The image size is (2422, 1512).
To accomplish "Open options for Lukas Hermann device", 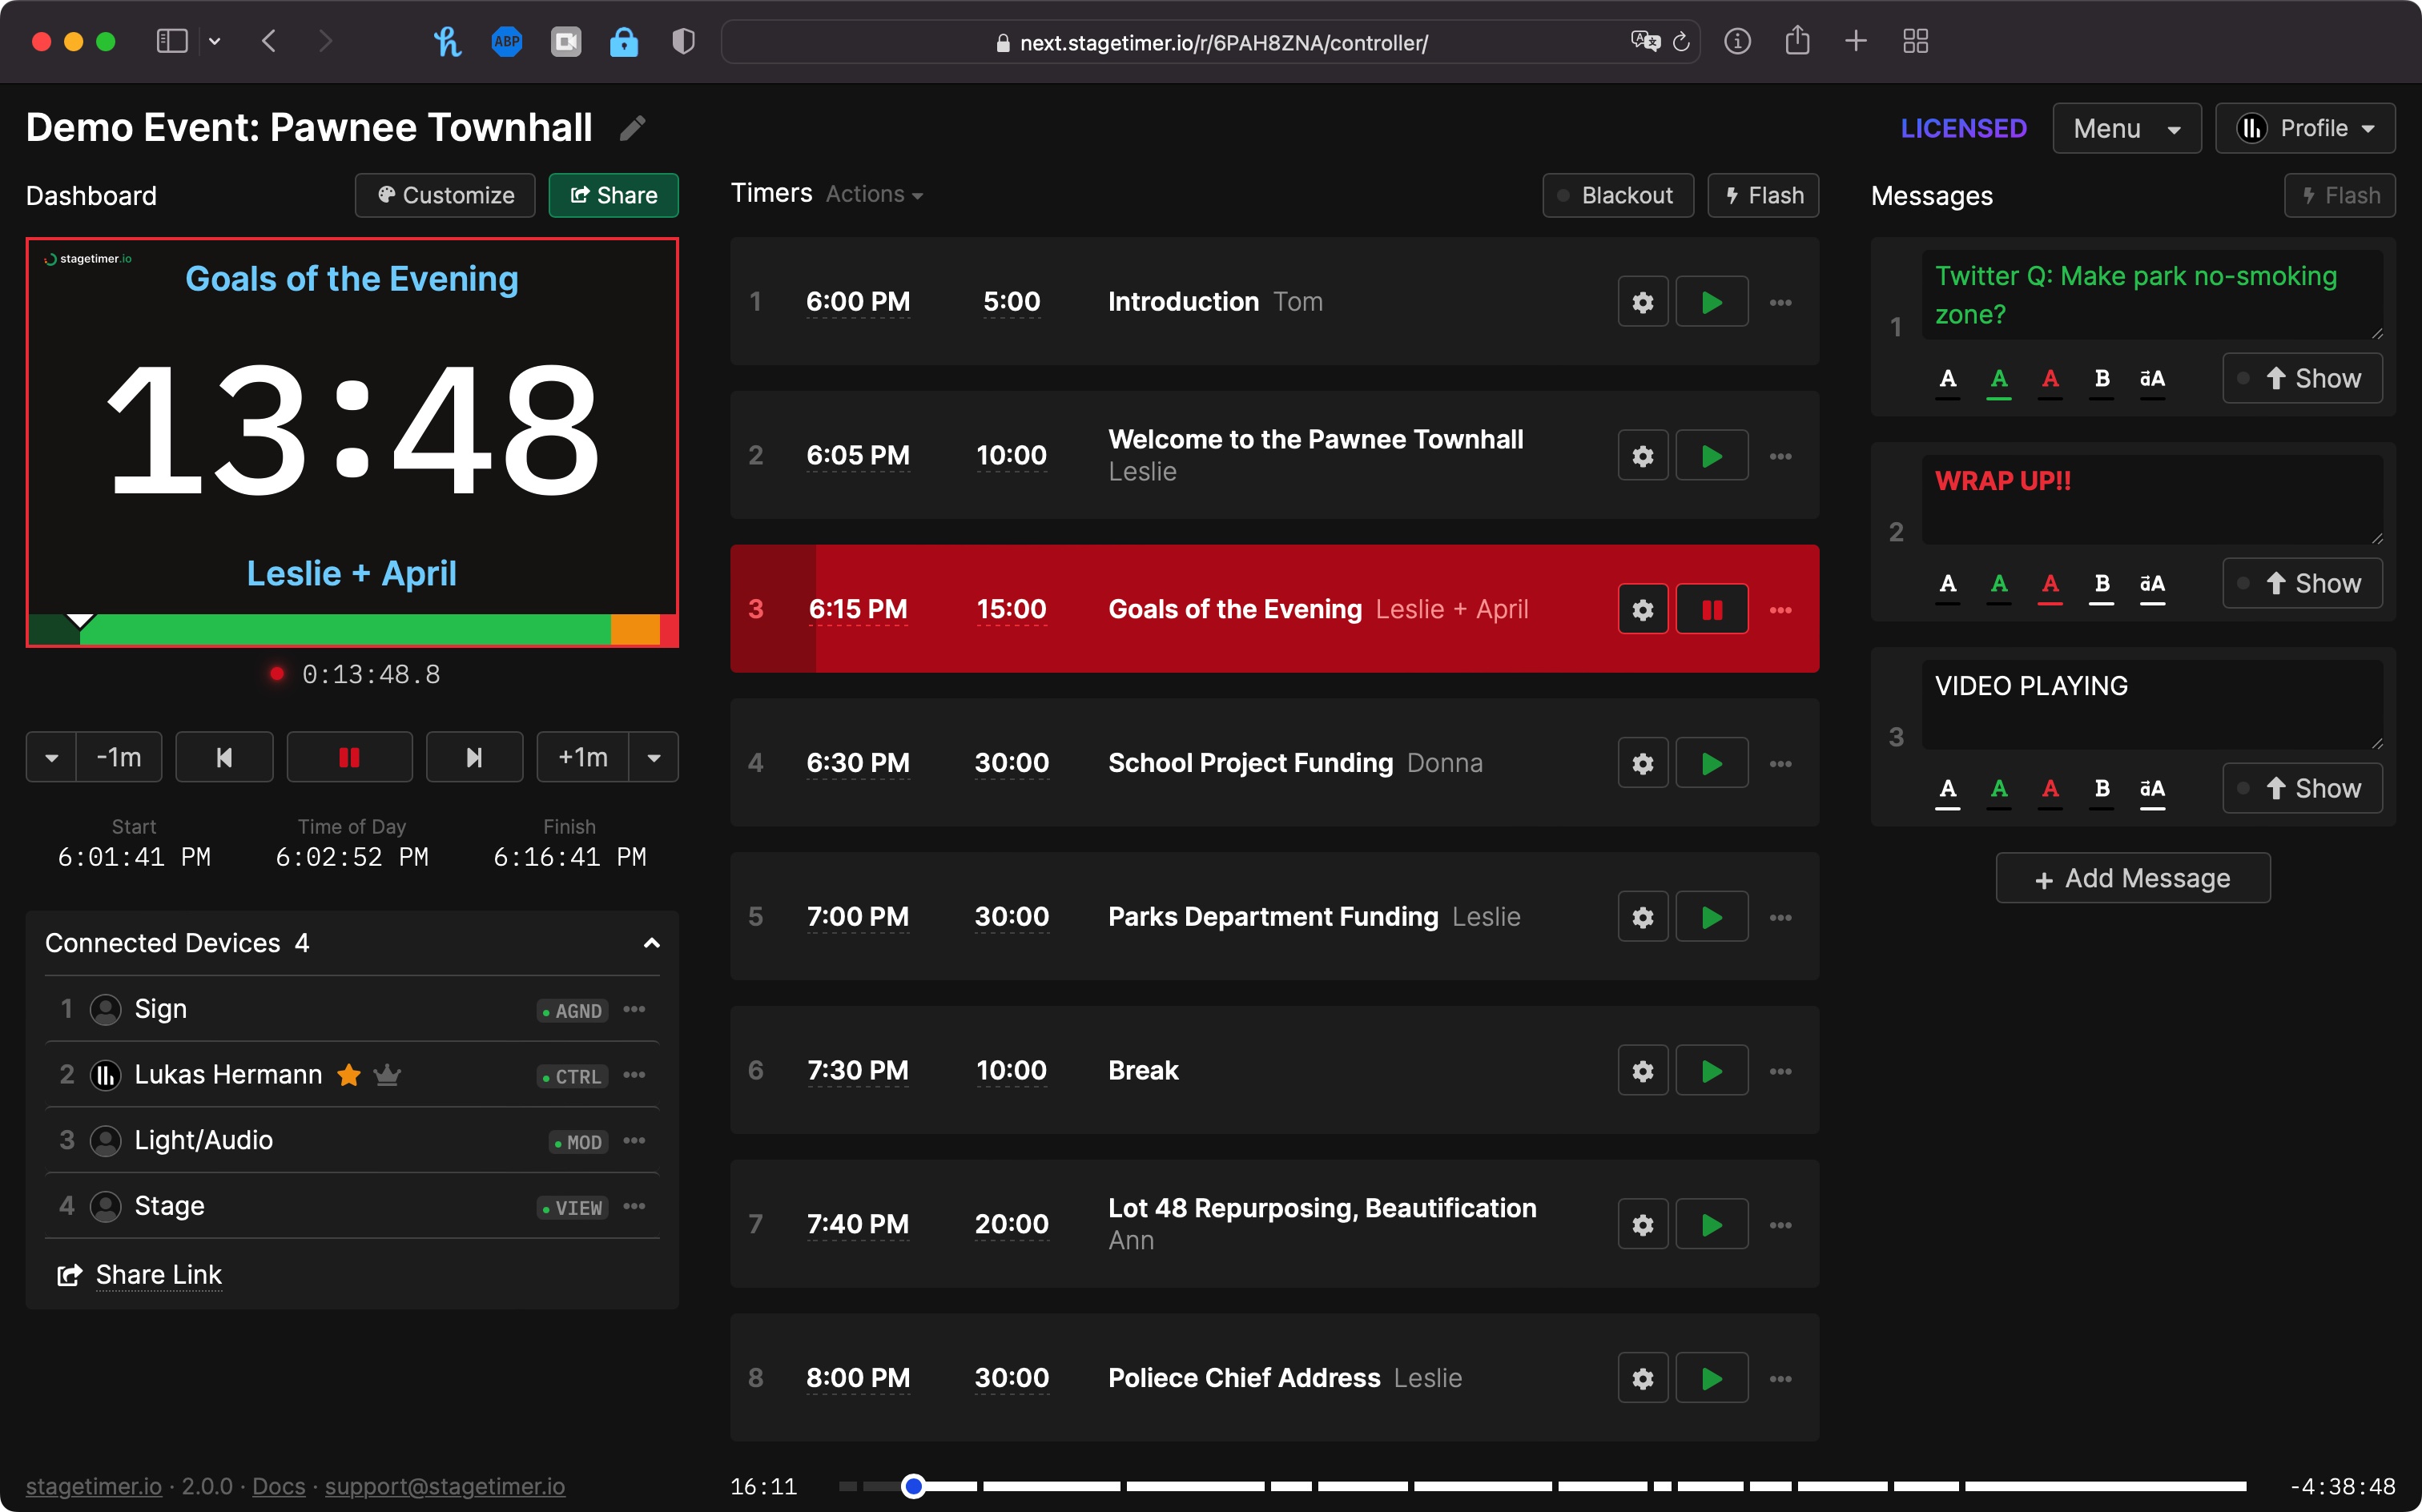I will (634, 1075).
